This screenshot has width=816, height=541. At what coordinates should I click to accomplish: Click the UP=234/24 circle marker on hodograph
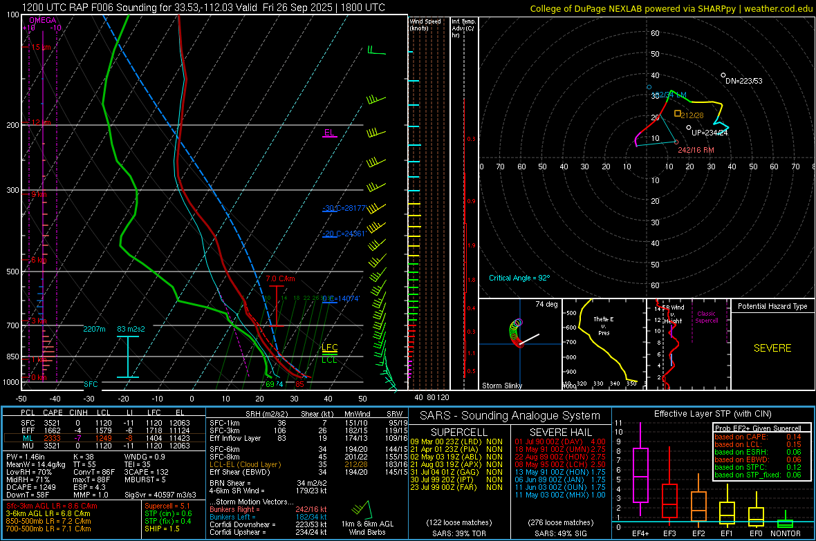[689, 127]
